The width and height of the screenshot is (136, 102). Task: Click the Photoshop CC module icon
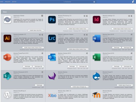pos(52,20)
